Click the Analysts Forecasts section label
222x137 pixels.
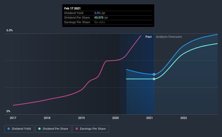coord(169,37)
